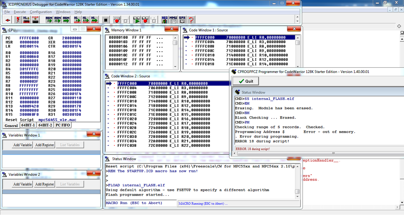Click the red question mark help icon

(191, 20)
